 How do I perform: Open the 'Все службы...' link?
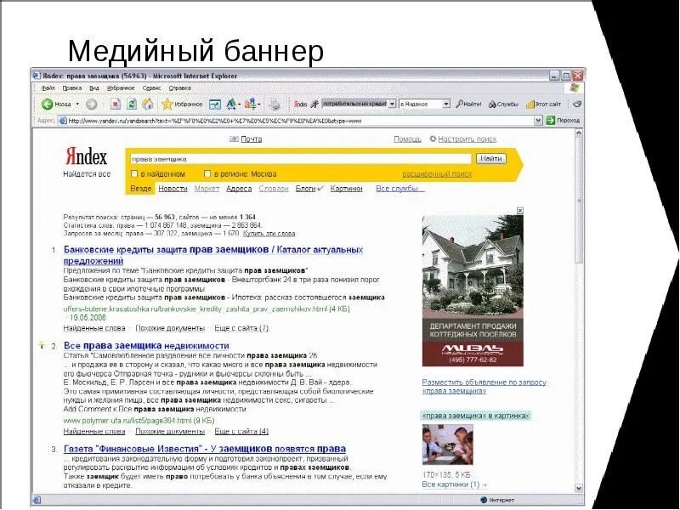click(x=400, y=189)
